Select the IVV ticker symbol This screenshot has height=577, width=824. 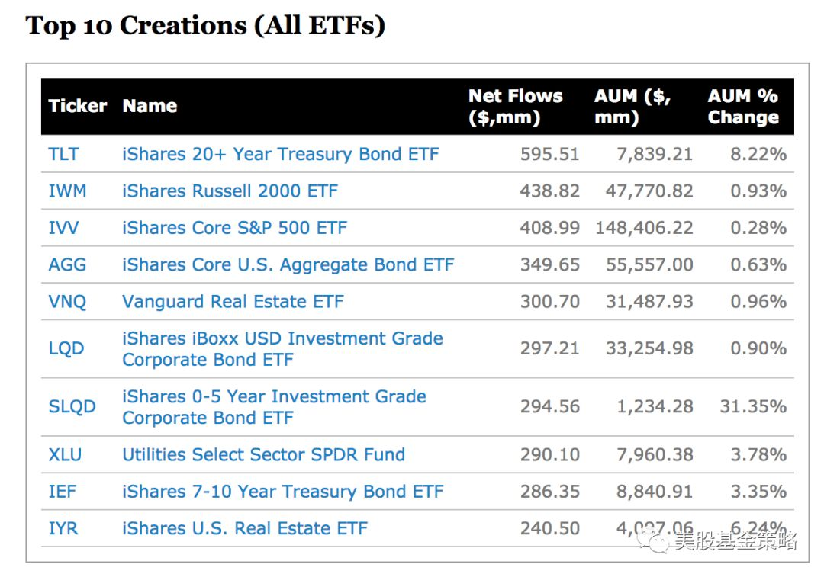[64, 228]
